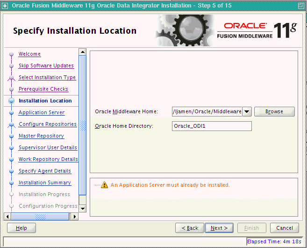Click the Supervisor User Details bullet icon
Image resolution: width=307 pixels, height=248 pixels.
coord(12,147)
